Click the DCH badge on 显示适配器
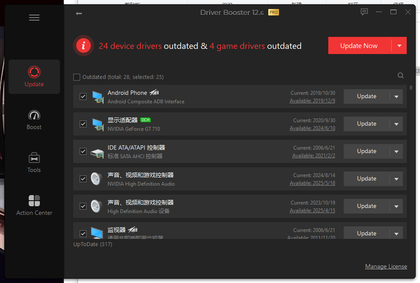 pos(145,120)
